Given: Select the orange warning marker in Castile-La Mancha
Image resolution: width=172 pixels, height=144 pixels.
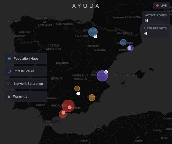Looking at the screenshot, I should [77, 88].
